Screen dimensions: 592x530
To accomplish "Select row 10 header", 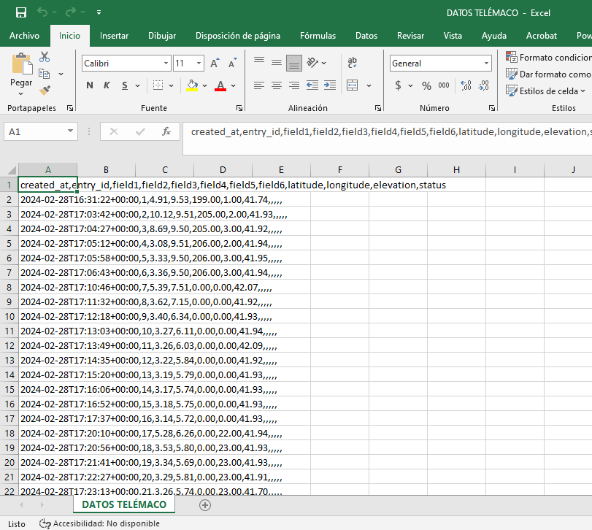I will click(x=9, y=316).
